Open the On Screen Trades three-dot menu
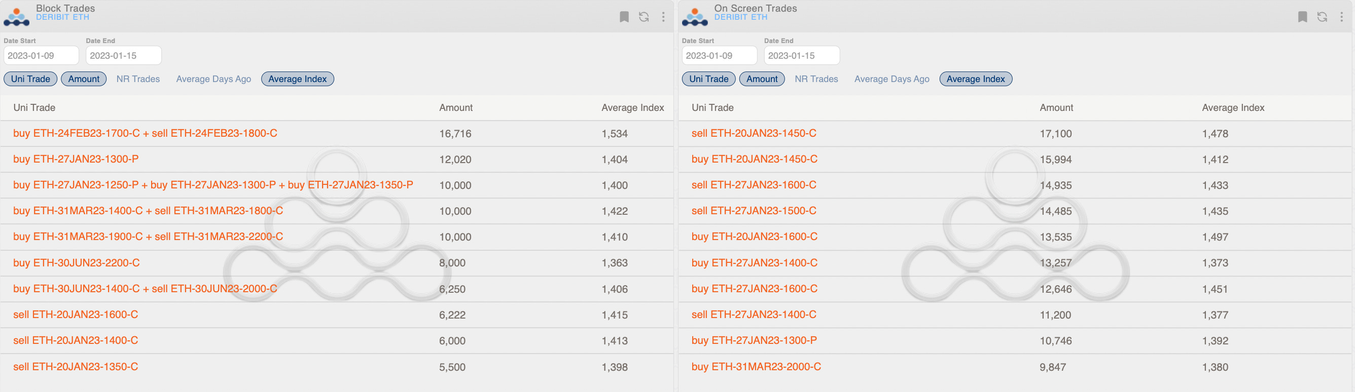 coord(1342,17)
